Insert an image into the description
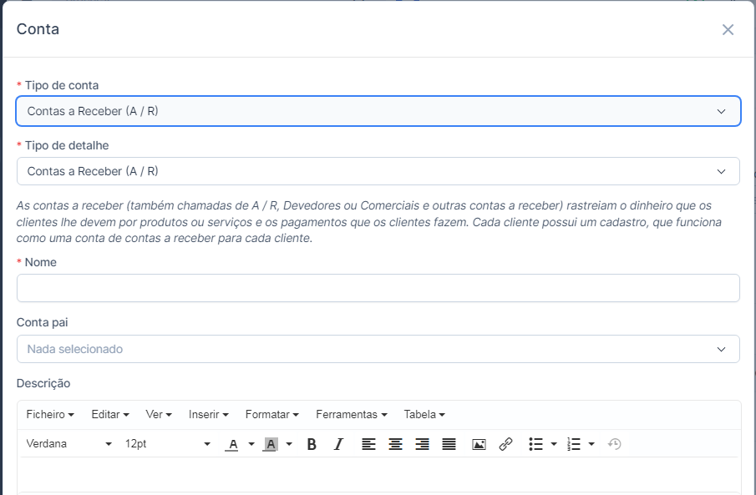 (479, 444)
